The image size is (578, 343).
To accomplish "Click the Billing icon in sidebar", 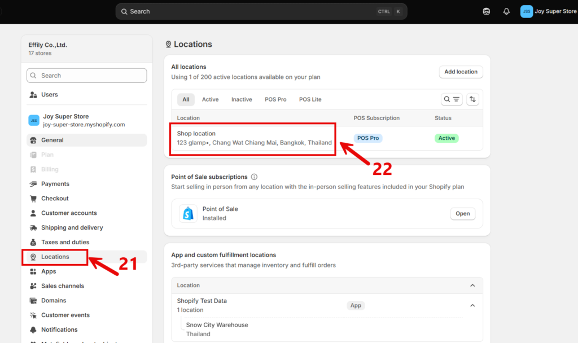I will coord(33,169).
